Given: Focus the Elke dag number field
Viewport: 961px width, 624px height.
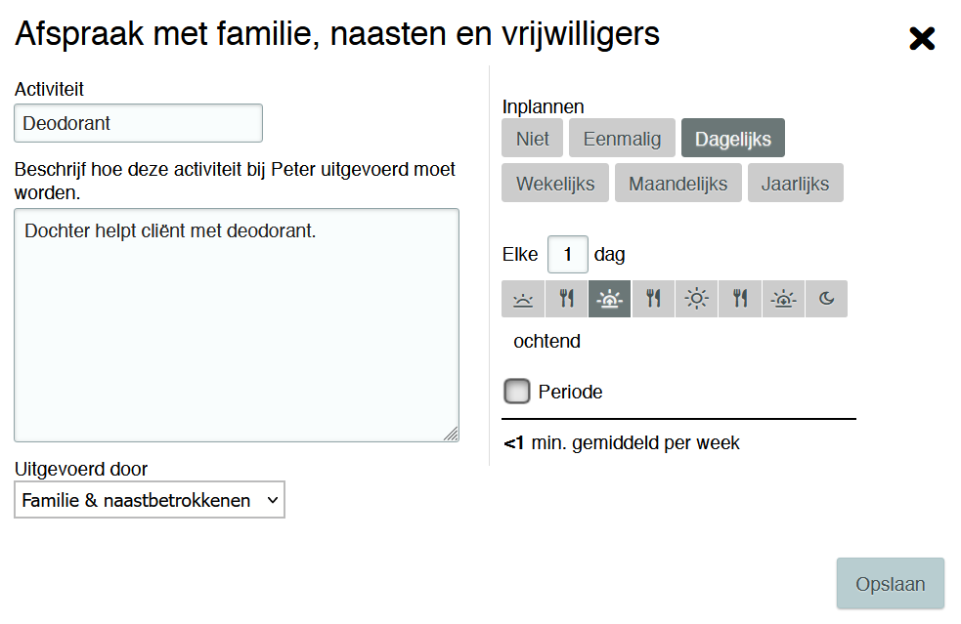Looking at the screenshot, I should 567,255.
